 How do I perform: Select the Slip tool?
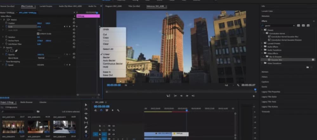86,122
